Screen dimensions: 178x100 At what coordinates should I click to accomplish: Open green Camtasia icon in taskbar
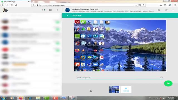tap(47, 98)
